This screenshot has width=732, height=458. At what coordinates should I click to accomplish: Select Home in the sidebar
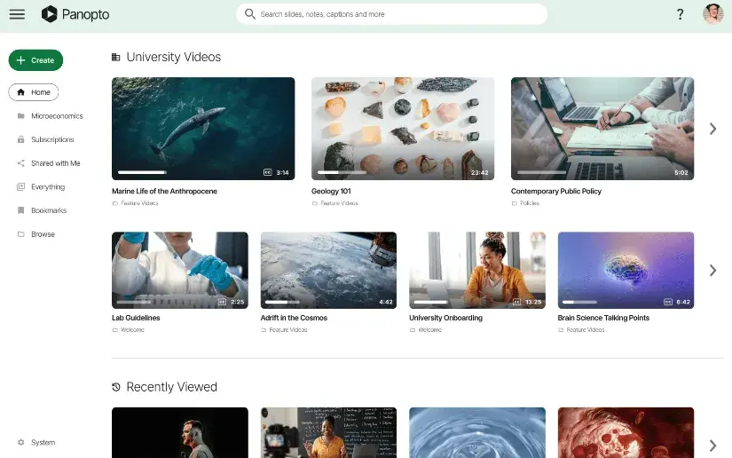(34, 92)
